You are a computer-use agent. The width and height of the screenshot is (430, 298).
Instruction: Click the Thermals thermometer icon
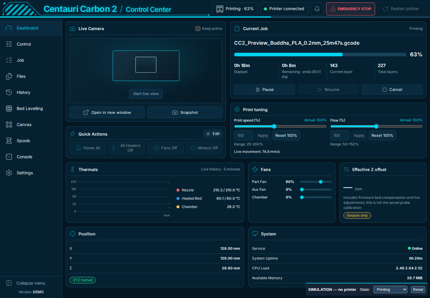[73, 170]
